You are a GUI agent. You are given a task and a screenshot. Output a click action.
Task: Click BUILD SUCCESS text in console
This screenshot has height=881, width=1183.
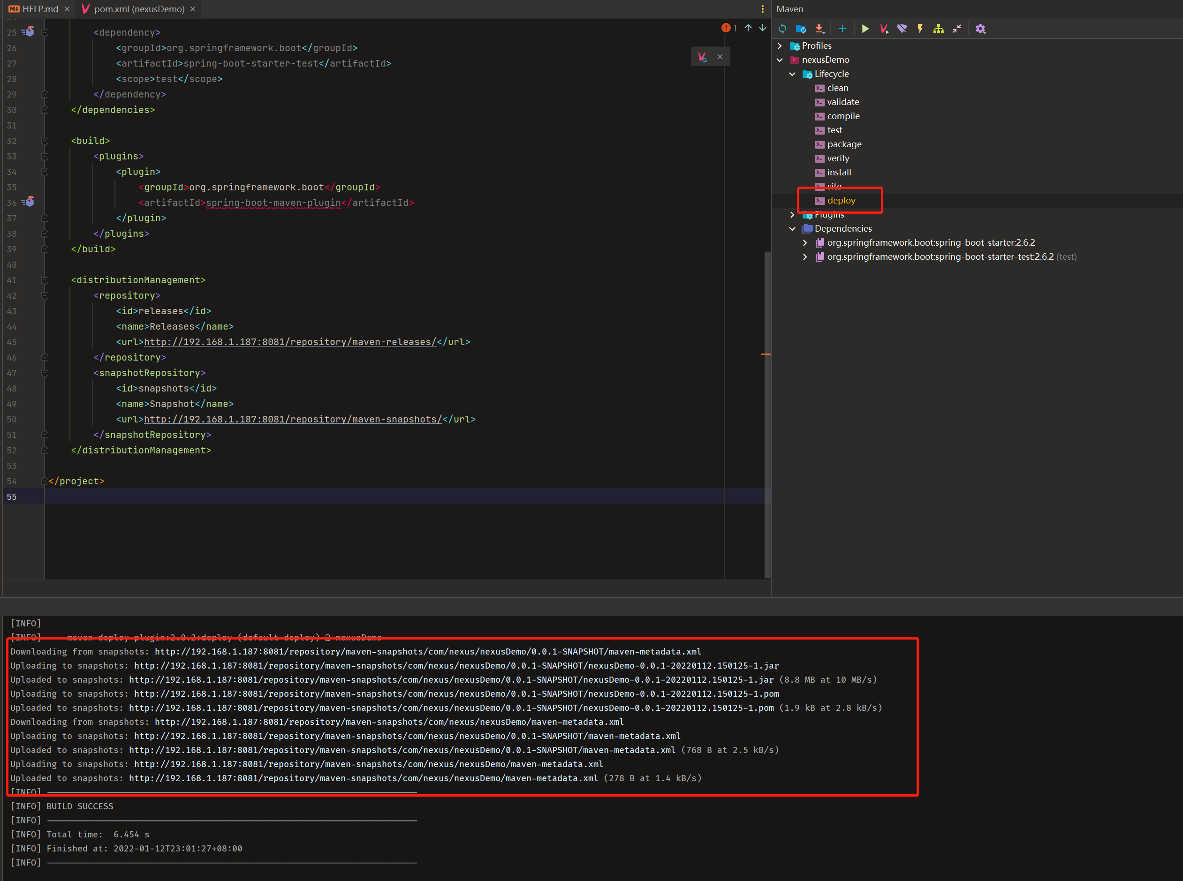[x=79, y=806]
